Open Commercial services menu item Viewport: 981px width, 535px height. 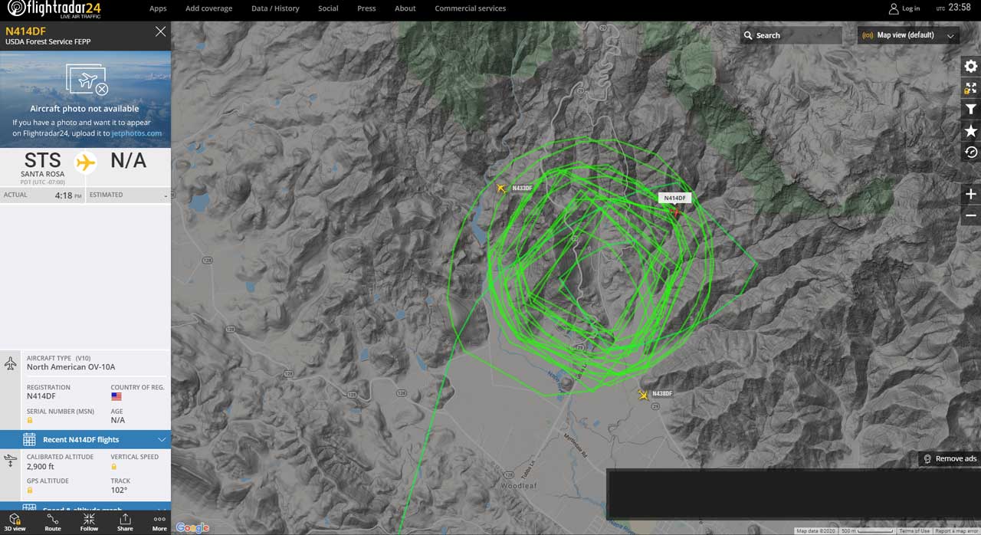(470, 8)
